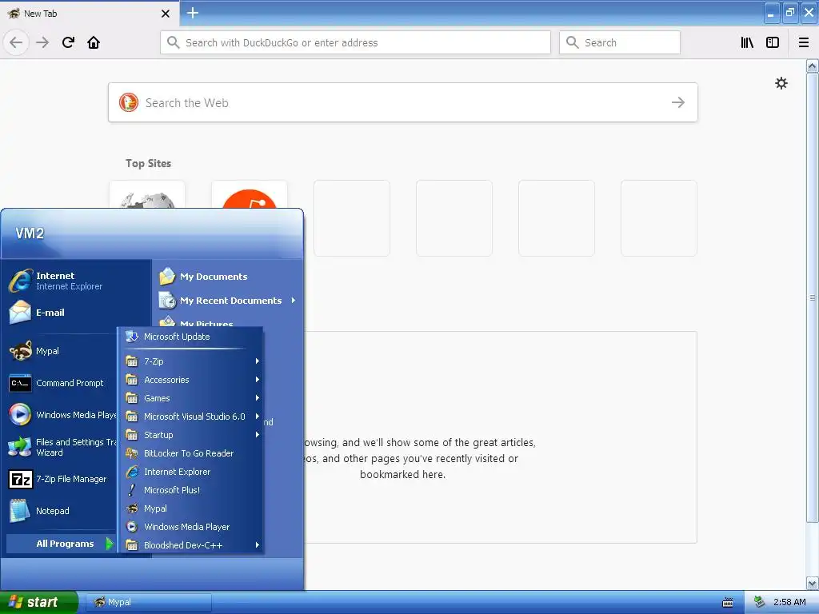This screenshot has width=819, height=614.
Task: Start Mypal from All Programs submenu
Action: click(x=190, y=508)
